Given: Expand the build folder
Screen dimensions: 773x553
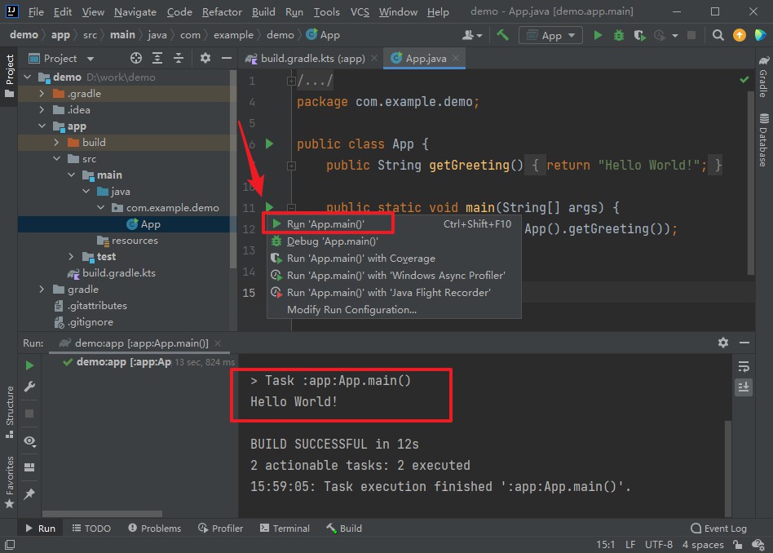Looking at the screenshot, I should click(57, 142).
